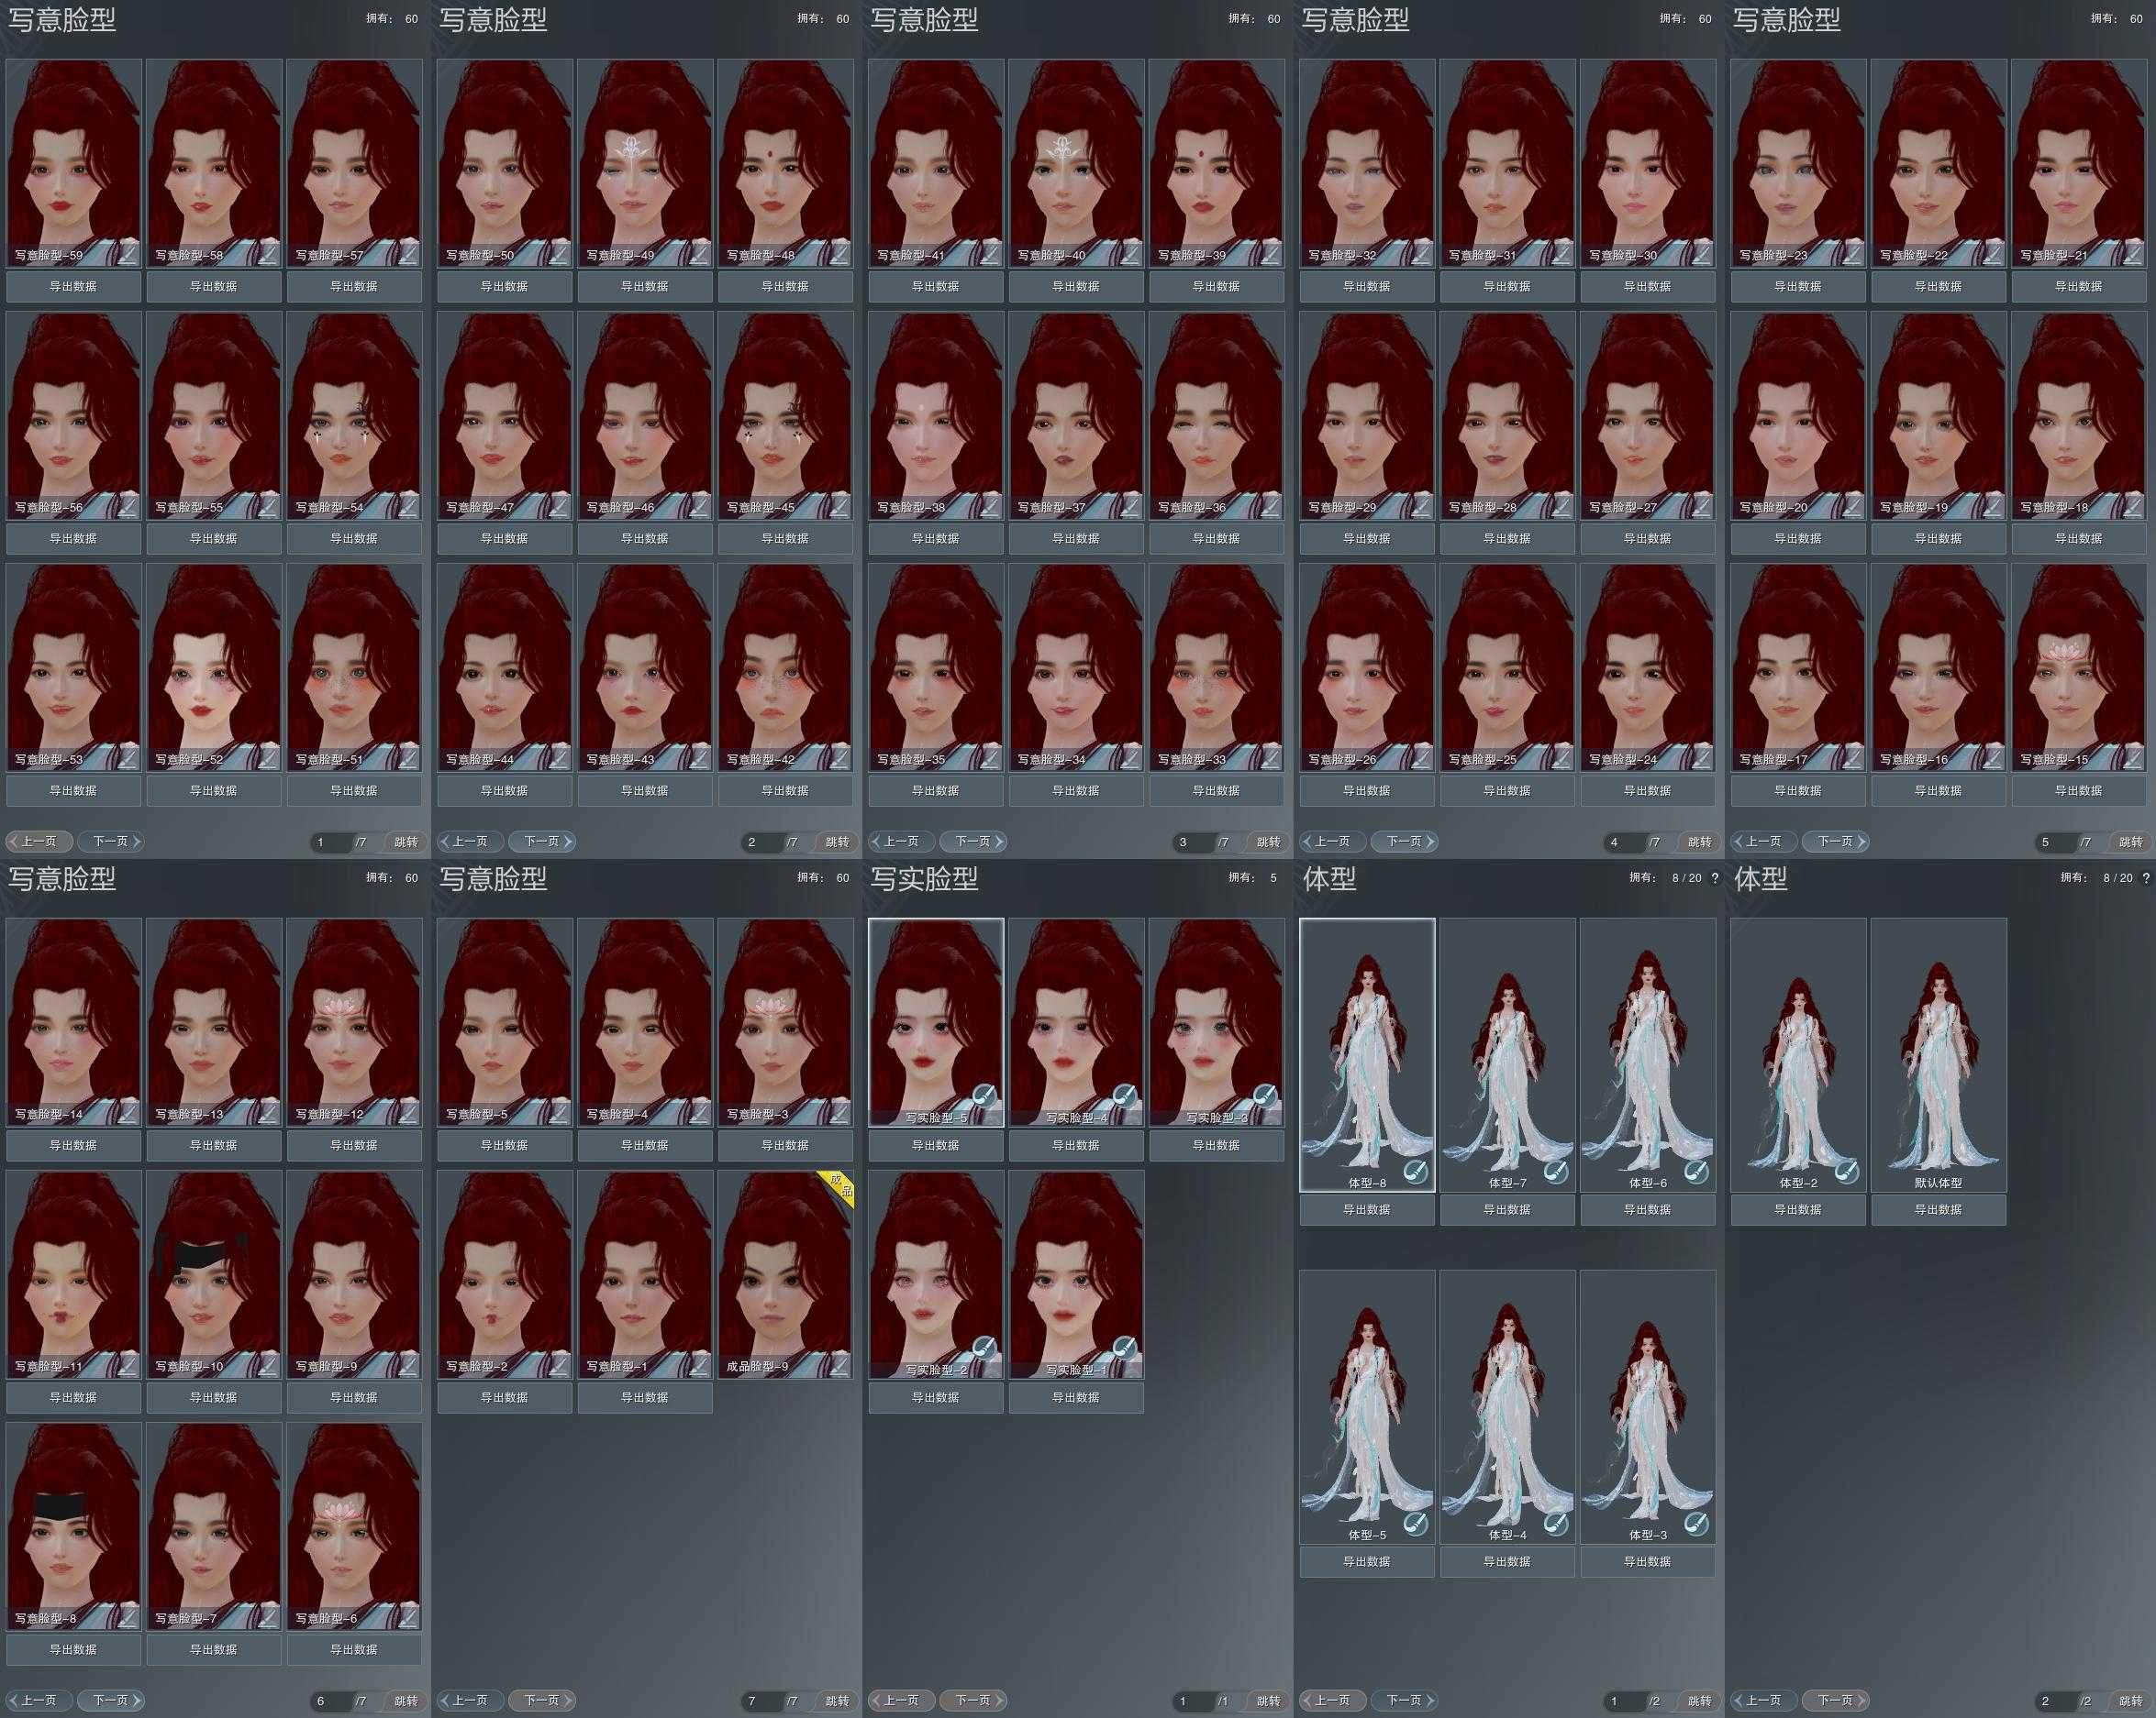Export data for 默认体型
Screen dimensions: 2156x1718
point(1938,1209)
